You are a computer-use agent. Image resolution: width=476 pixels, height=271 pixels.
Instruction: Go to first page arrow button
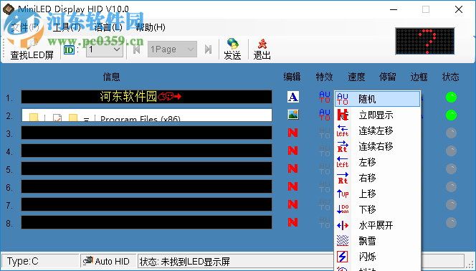[137, 49]
